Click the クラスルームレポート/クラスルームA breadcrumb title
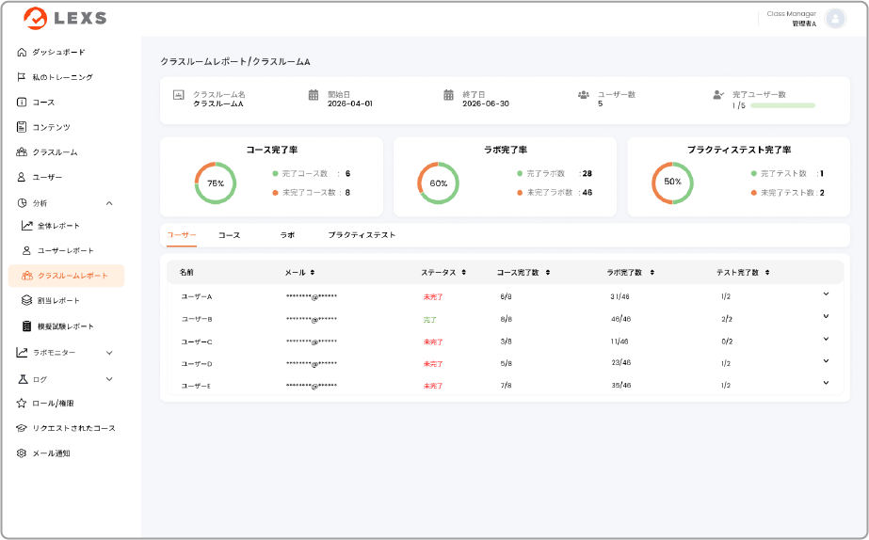This screenshot has height=540, width=869. point(235,61)
